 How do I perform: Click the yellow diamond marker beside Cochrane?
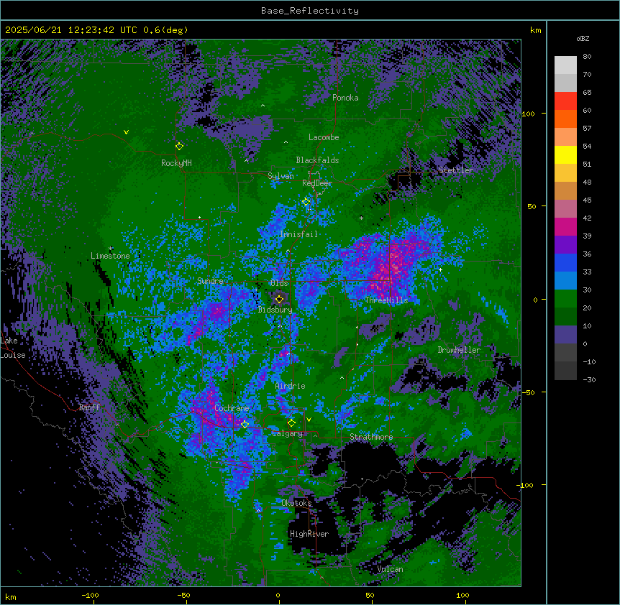pos(245,424)
